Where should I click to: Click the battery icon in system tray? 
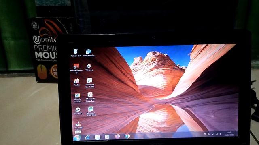[212, 134]
